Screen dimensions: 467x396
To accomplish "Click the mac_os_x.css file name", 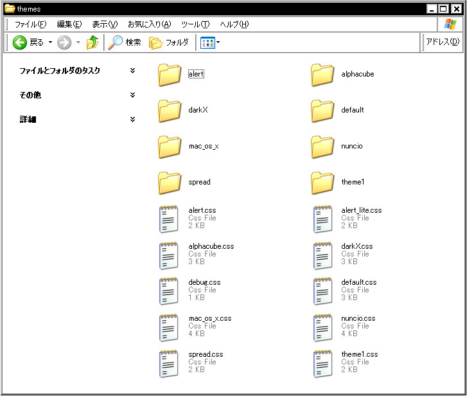I will 210,318.
